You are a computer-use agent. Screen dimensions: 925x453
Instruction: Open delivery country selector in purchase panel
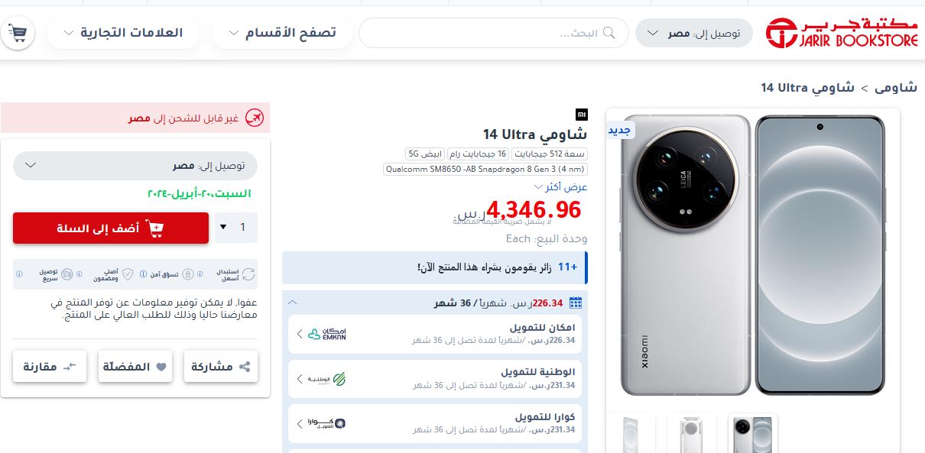click(x=135, y=166)
